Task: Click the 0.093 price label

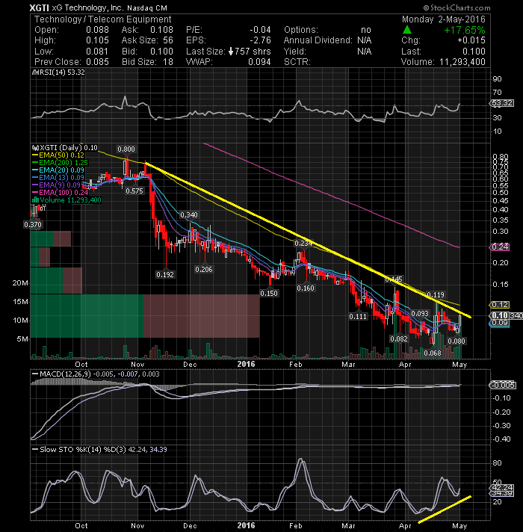Action: (x=420, y=313)
